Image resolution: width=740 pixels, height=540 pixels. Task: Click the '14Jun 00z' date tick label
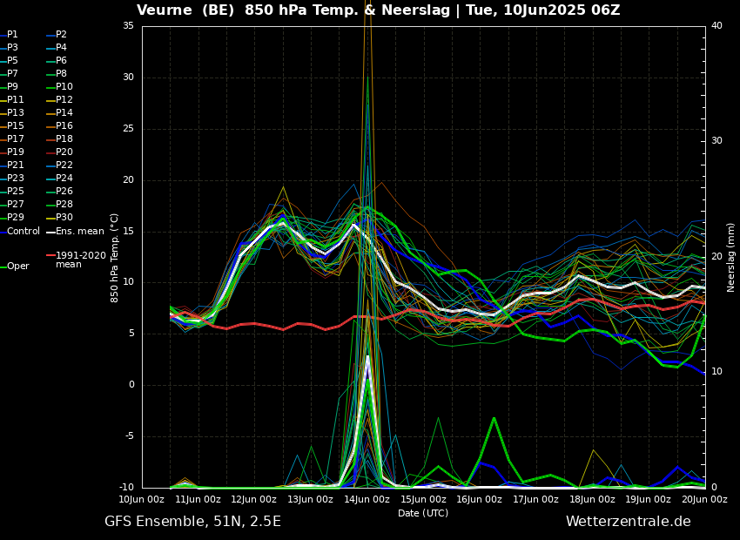click(367, 499)
